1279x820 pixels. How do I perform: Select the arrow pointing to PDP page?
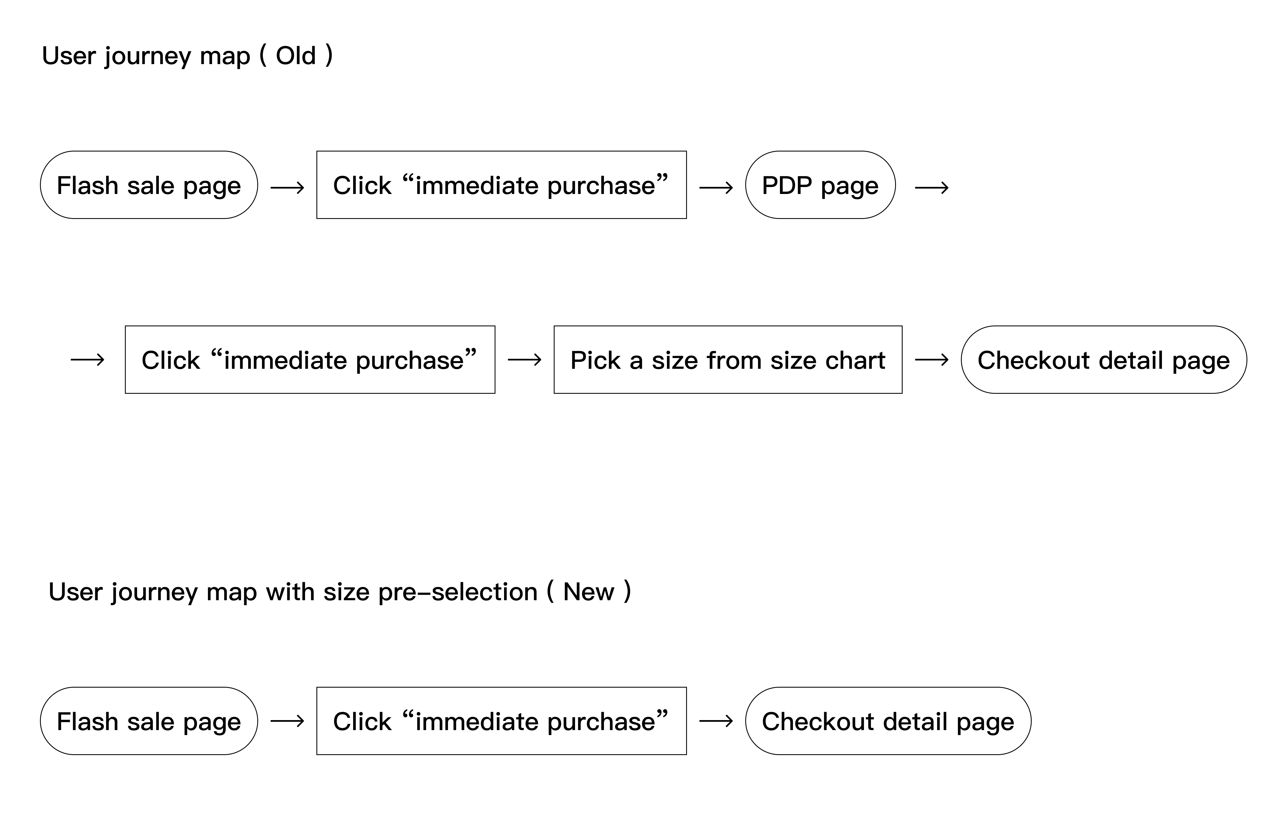pos(716,187)
